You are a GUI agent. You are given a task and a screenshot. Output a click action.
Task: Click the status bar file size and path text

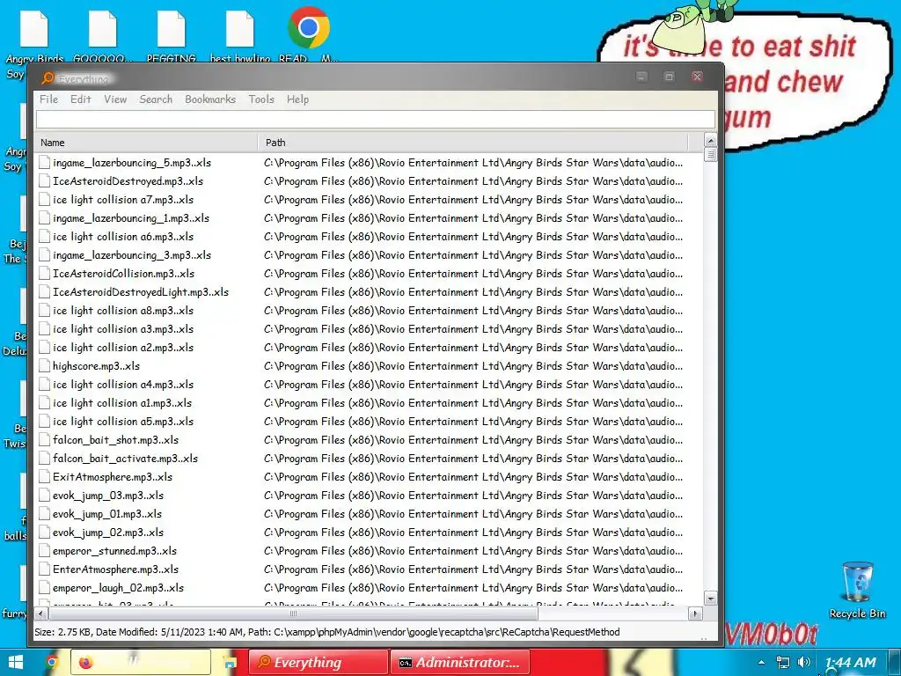(326, 632)
